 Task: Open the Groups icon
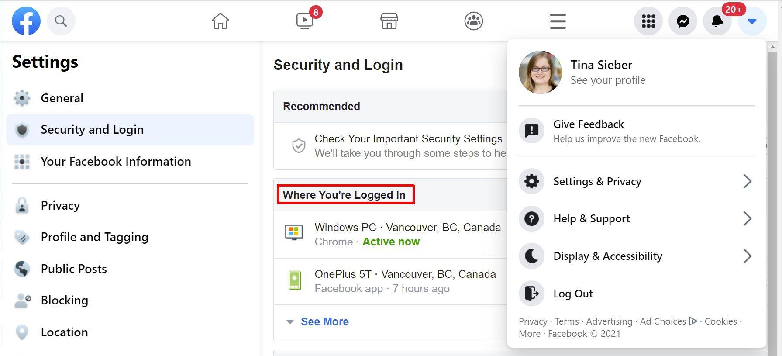coord(474,21)
